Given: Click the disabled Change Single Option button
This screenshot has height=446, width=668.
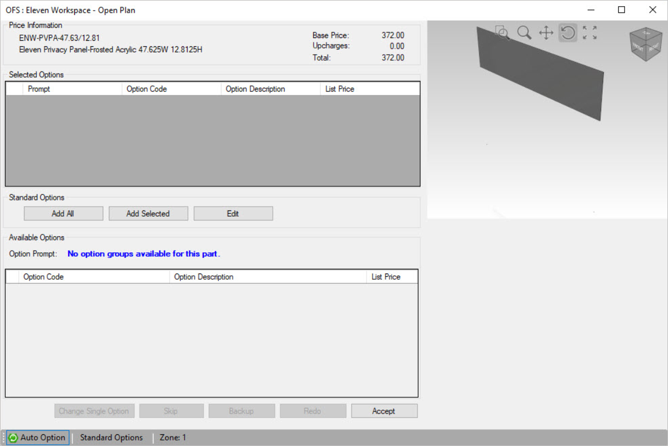Looking at the screenshot, I should (x=94, y=411).
